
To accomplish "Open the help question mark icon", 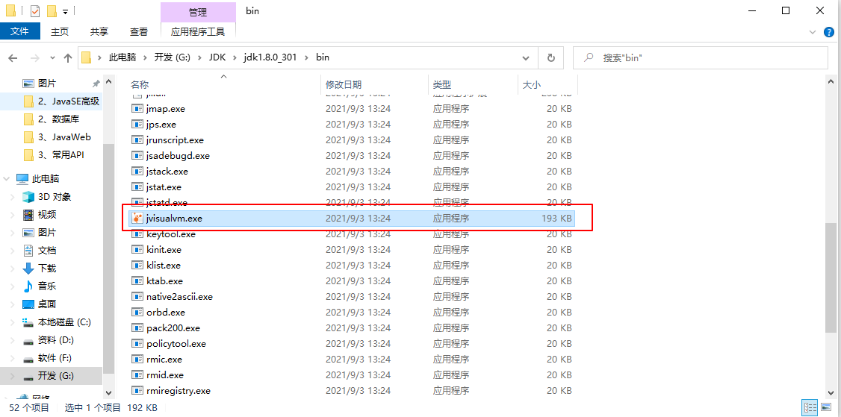I will coord(828,32).
